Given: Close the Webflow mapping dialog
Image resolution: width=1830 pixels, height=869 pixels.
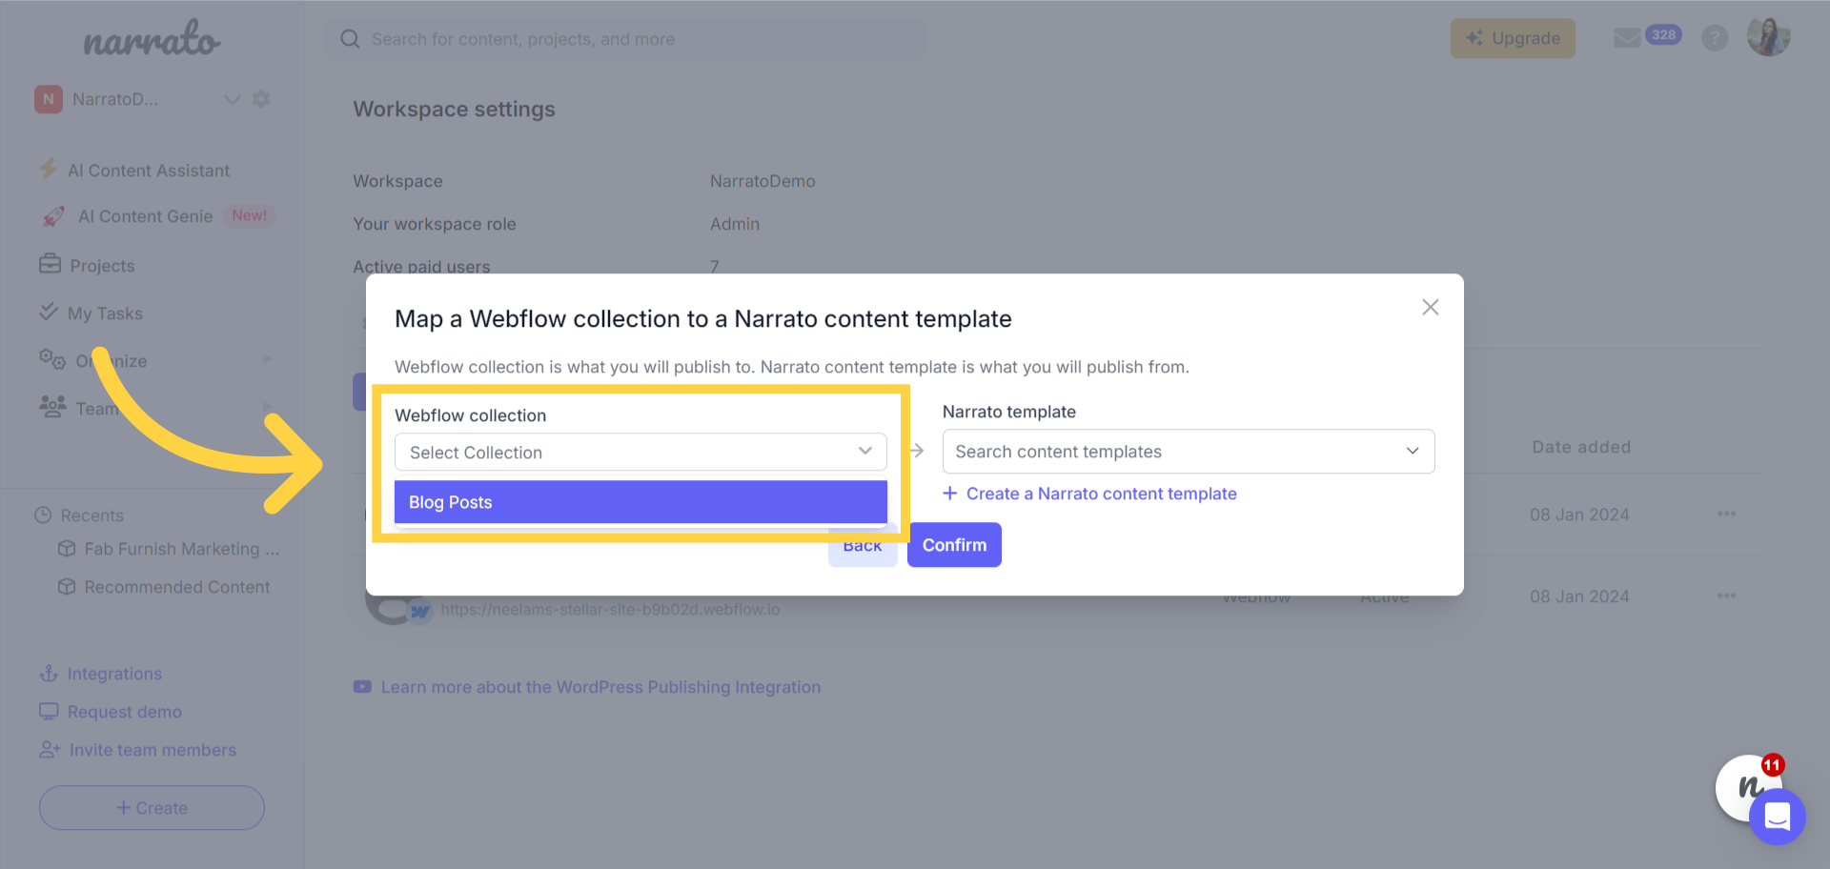Looking at the screenshot, I should [x=1430, y=307].
